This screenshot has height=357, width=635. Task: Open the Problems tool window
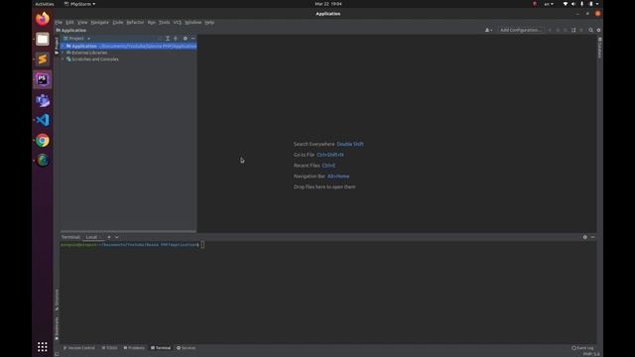(134, 348)
